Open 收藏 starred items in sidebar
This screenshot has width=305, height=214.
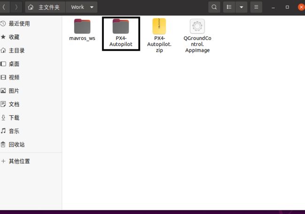click(x=30, y=37)
